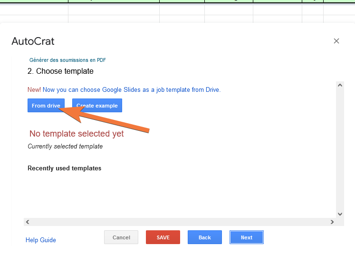
Task: Go Back to the previous step
Action: 205,237
